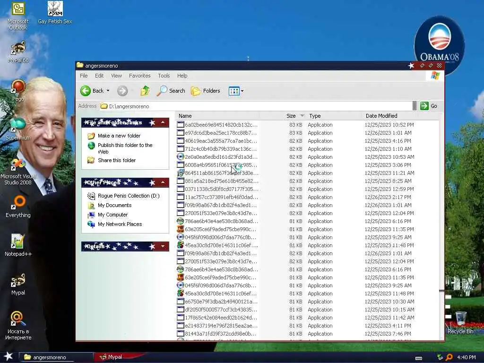Open the Everything search shortcut
This screenshot has width=484, height=363.
coord(18,206)
